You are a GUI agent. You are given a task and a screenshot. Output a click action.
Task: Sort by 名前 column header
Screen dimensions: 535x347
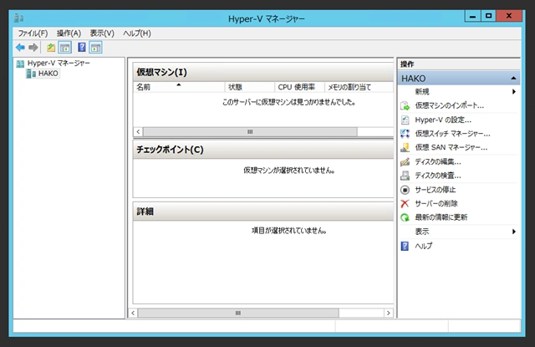179,87
